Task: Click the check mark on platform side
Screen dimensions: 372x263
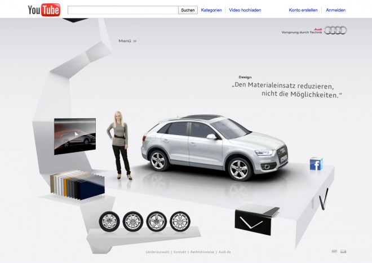Action: (324, 199)
